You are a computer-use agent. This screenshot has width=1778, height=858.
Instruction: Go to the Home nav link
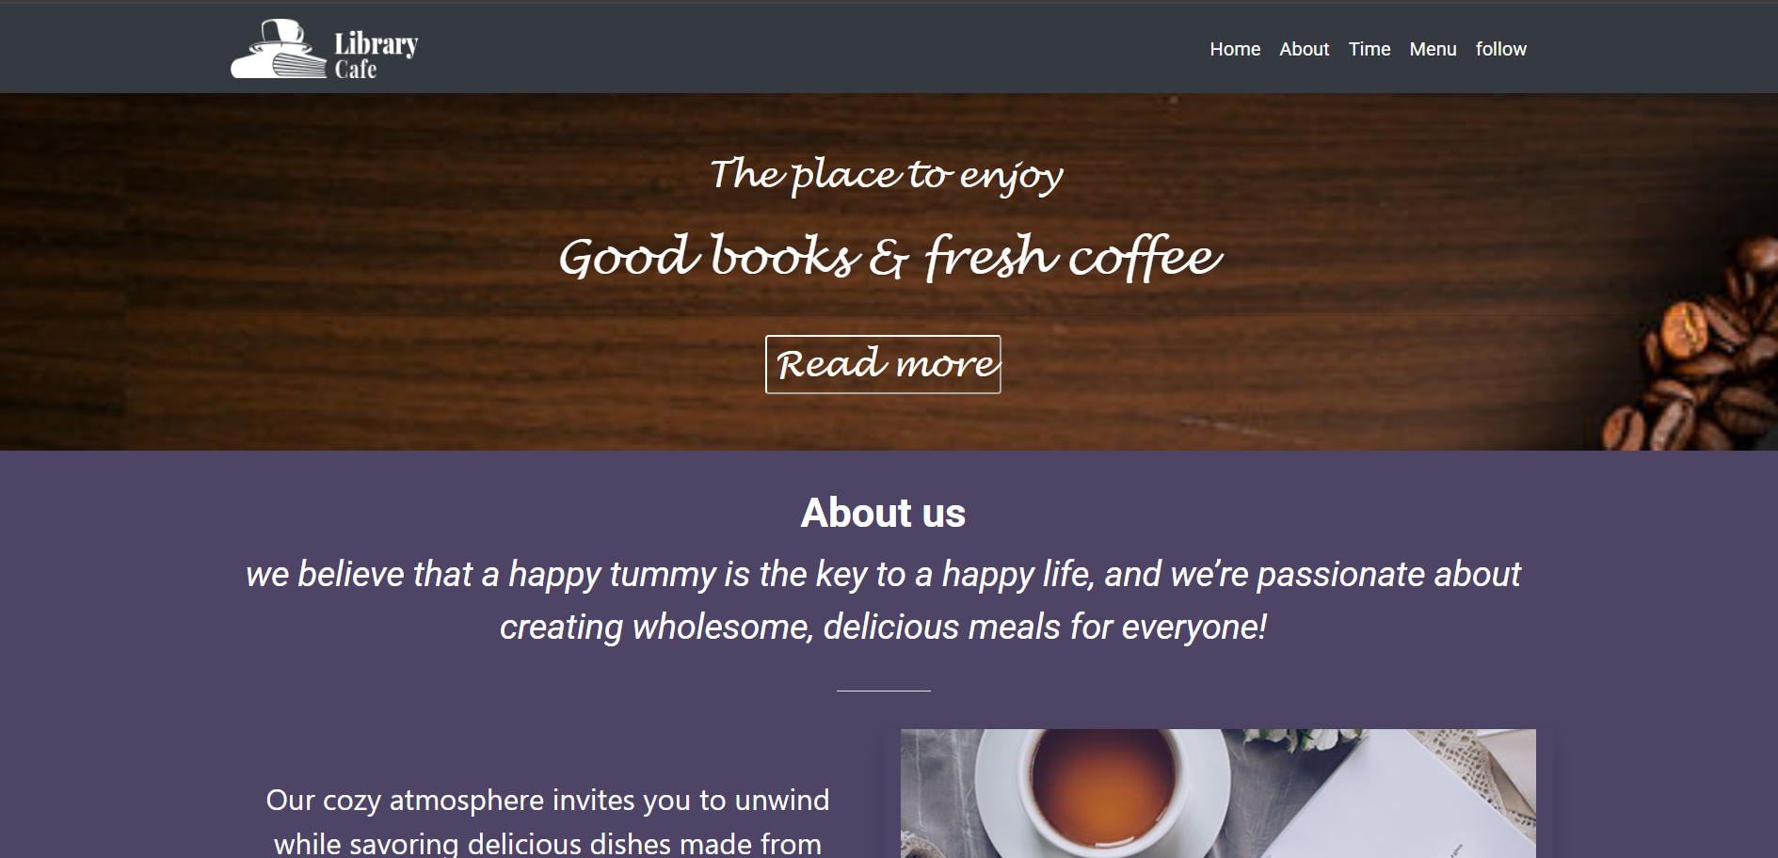(1235, 49)
